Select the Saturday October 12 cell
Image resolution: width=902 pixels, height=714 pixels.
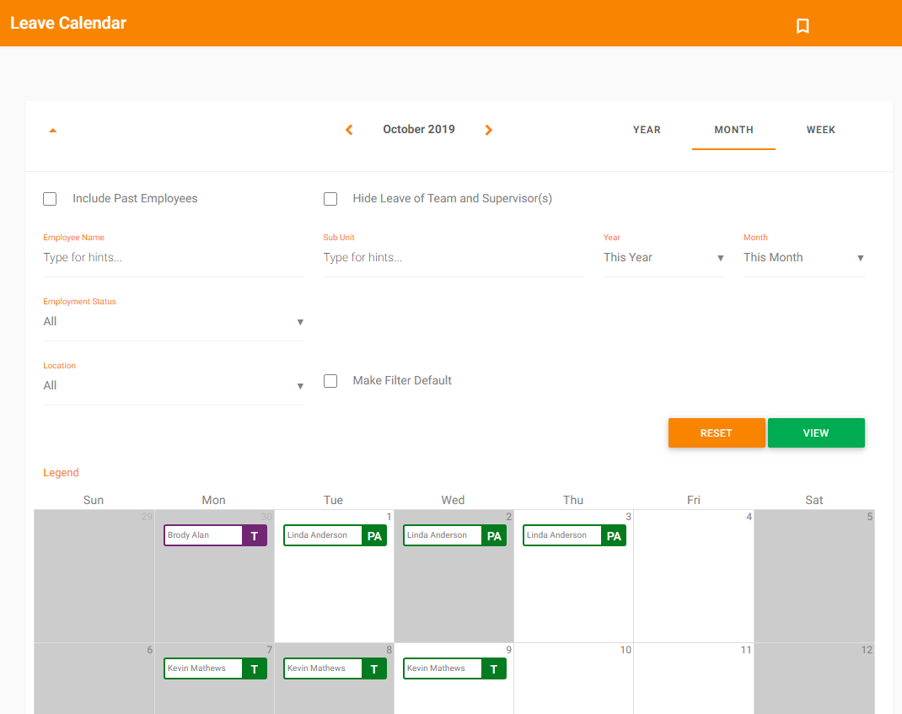814,679
